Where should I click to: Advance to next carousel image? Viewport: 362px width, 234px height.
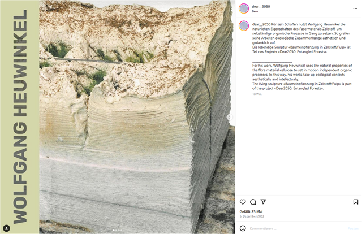(x=229, y=117)
